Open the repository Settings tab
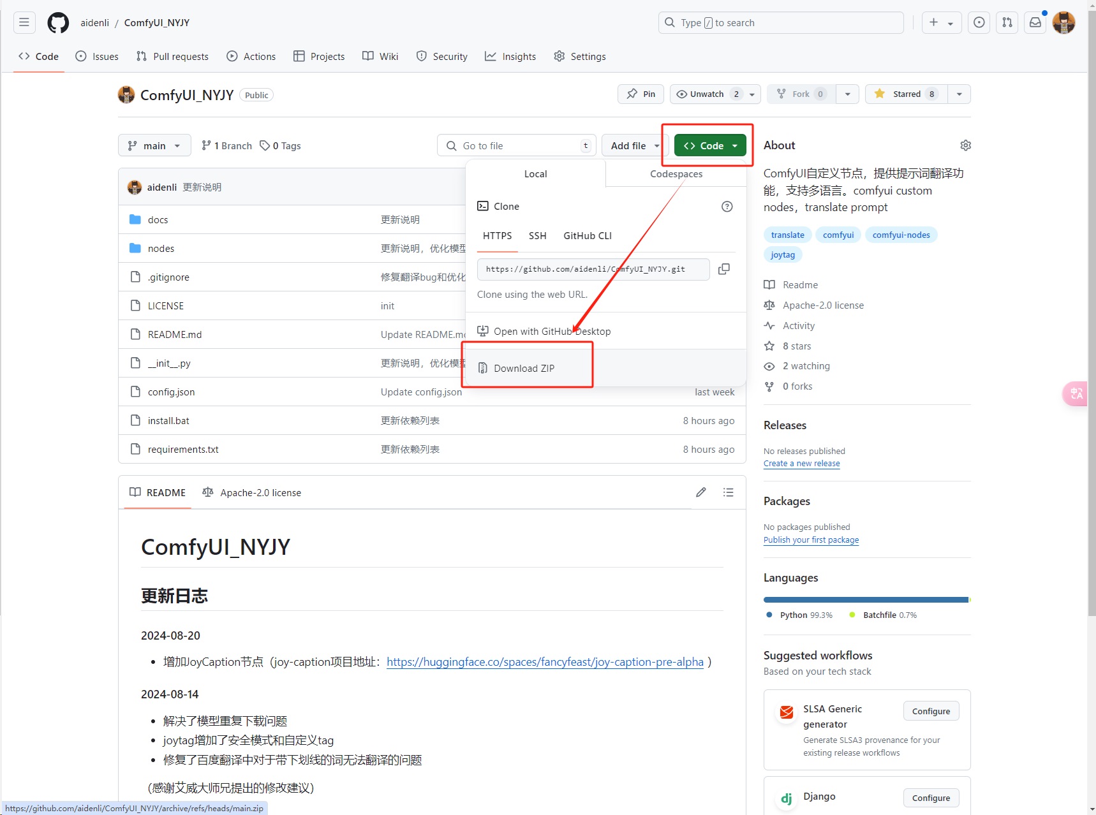 click(580, 56)
